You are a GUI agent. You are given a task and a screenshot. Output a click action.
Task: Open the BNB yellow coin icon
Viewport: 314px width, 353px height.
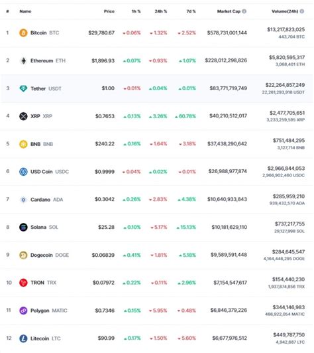(23, 144)
